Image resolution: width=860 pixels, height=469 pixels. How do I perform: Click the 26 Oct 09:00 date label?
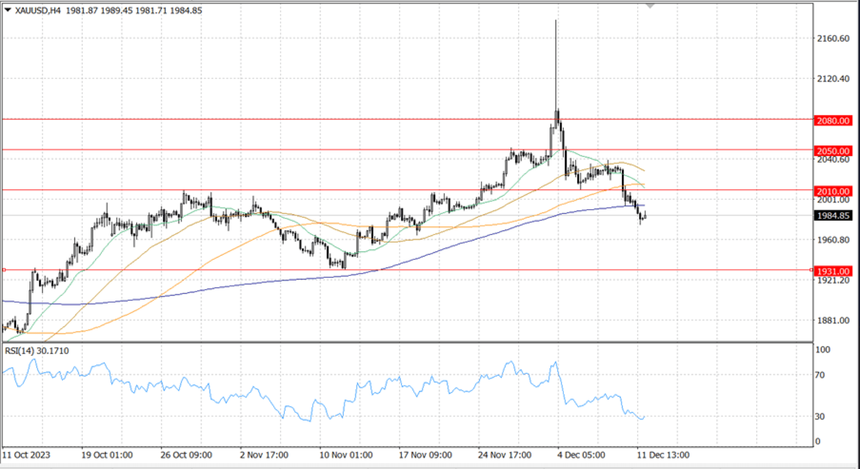pos(186,455)
